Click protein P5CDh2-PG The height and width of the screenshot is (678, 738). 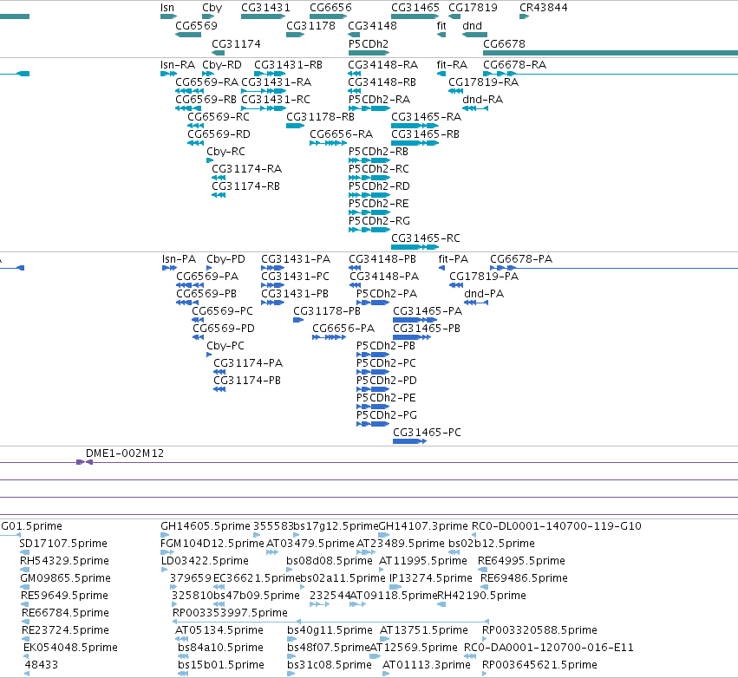[x=387, y=415]
